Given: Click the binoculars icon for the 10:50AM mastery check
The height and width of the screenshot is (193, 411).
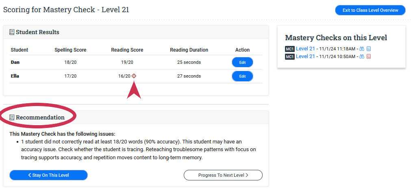Looking at the screenshot, I should point(362,56).
